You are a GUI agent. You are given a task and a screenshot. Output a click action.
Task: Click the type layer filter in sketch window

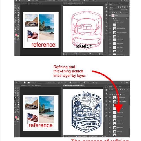(x=123, y=7)
